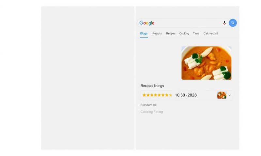Switch to the Blogs tab
This screenshot has height=156, width=261.
tap(144, 33)
